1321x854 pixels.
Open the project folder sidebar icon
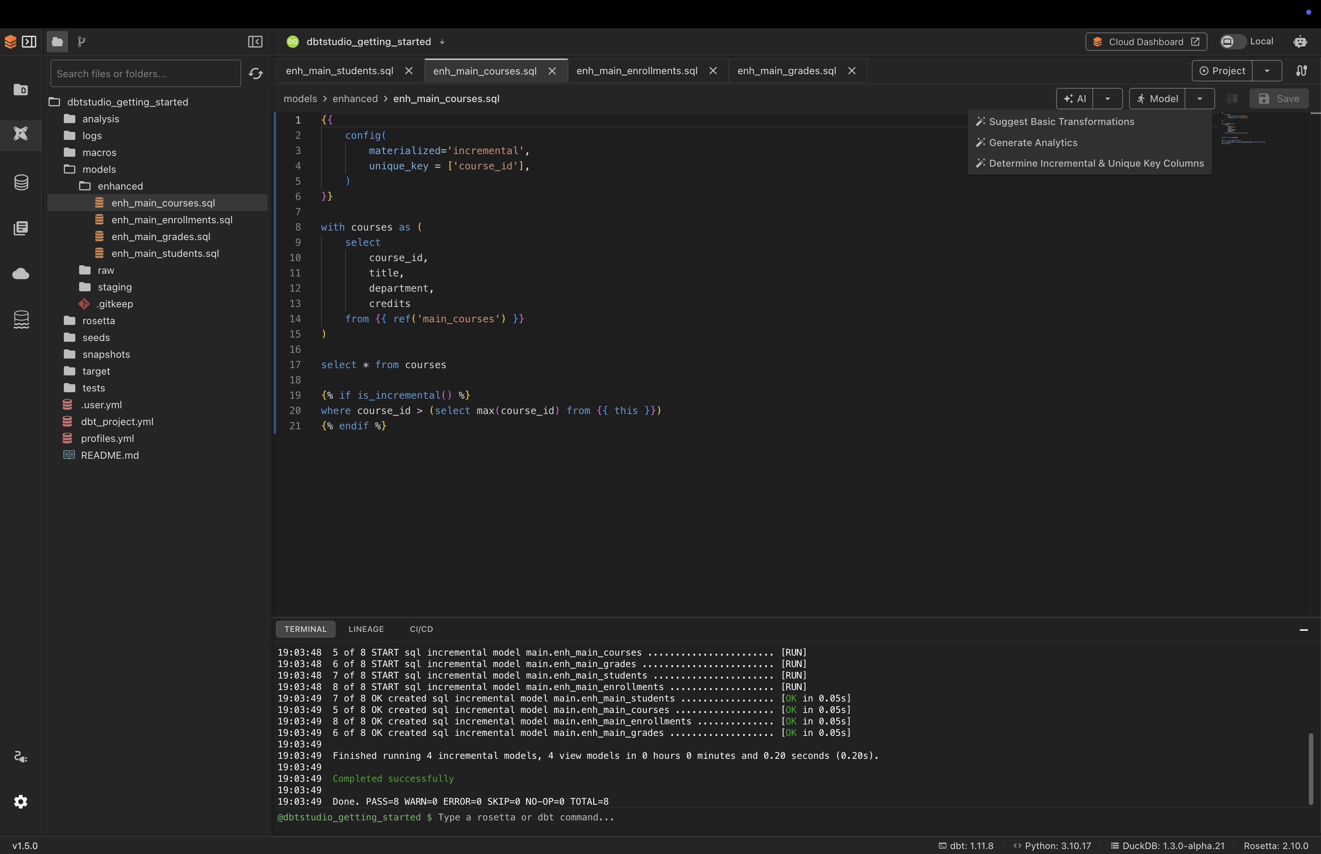tap(21, 89)
